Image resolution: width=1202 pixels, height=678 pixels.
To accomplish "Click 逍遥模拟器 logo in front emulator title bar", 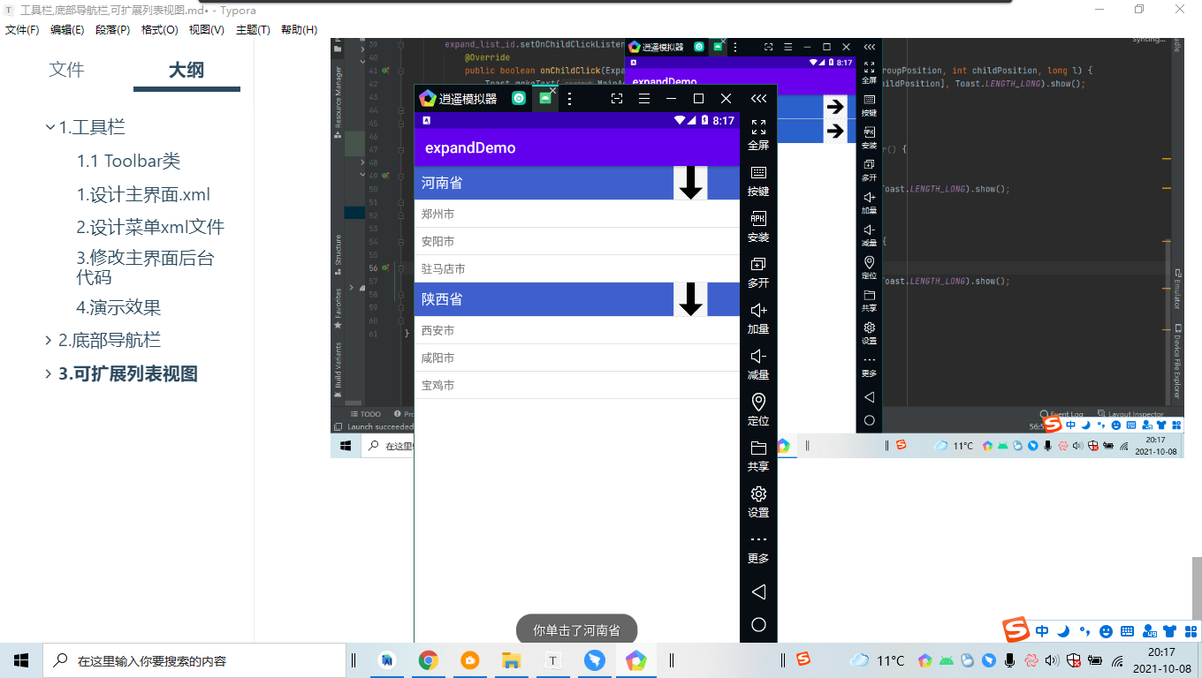I will click(x=428, y=98).
